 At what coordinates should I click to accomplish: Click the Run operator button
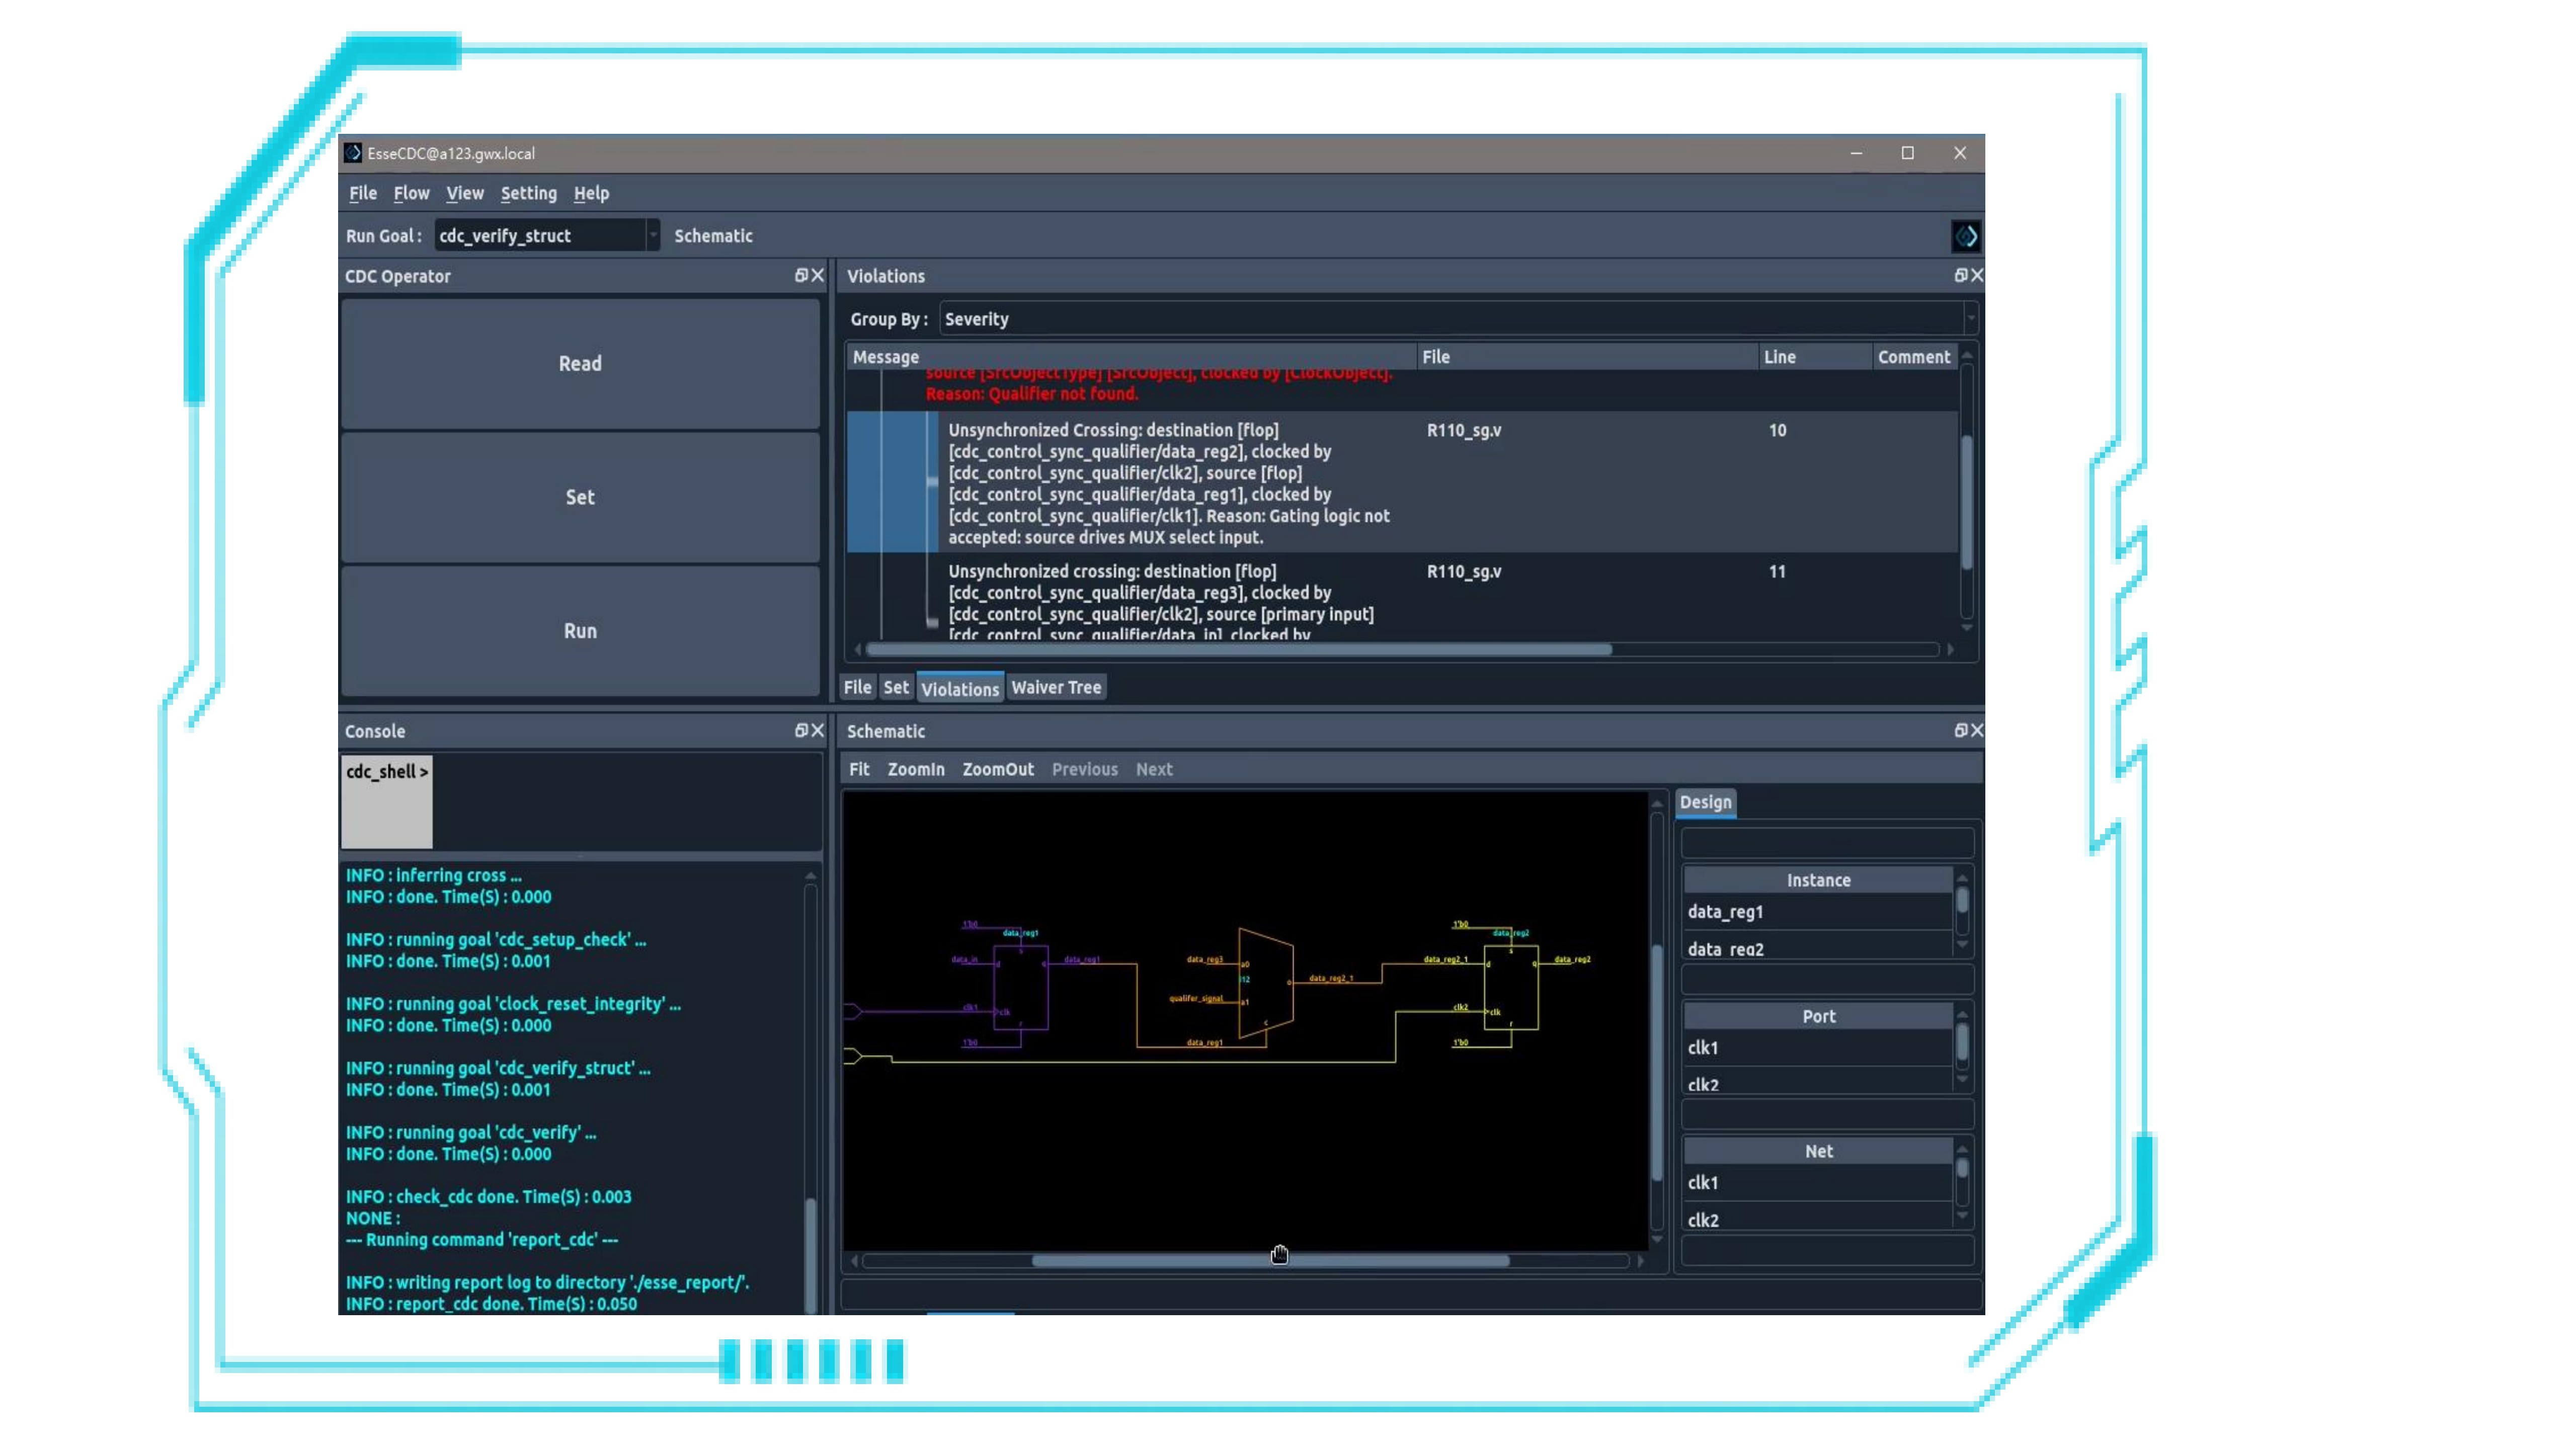[580, 631]
